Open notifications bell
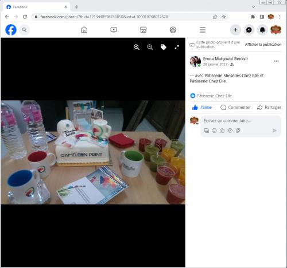The height and width of the screenshot is (268, 287). 262,30
